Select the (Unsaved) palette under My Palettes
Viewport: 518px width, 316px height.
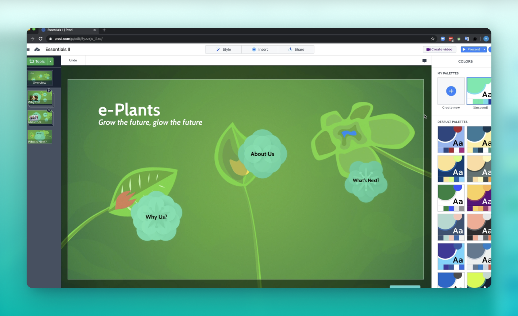click(x=479, y=91)
